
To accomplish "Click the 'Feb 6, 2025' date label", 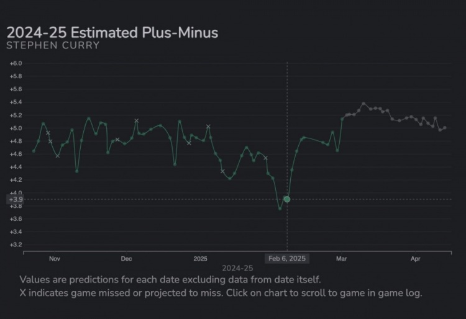I will pyautogui.click(x=286, y=258).
